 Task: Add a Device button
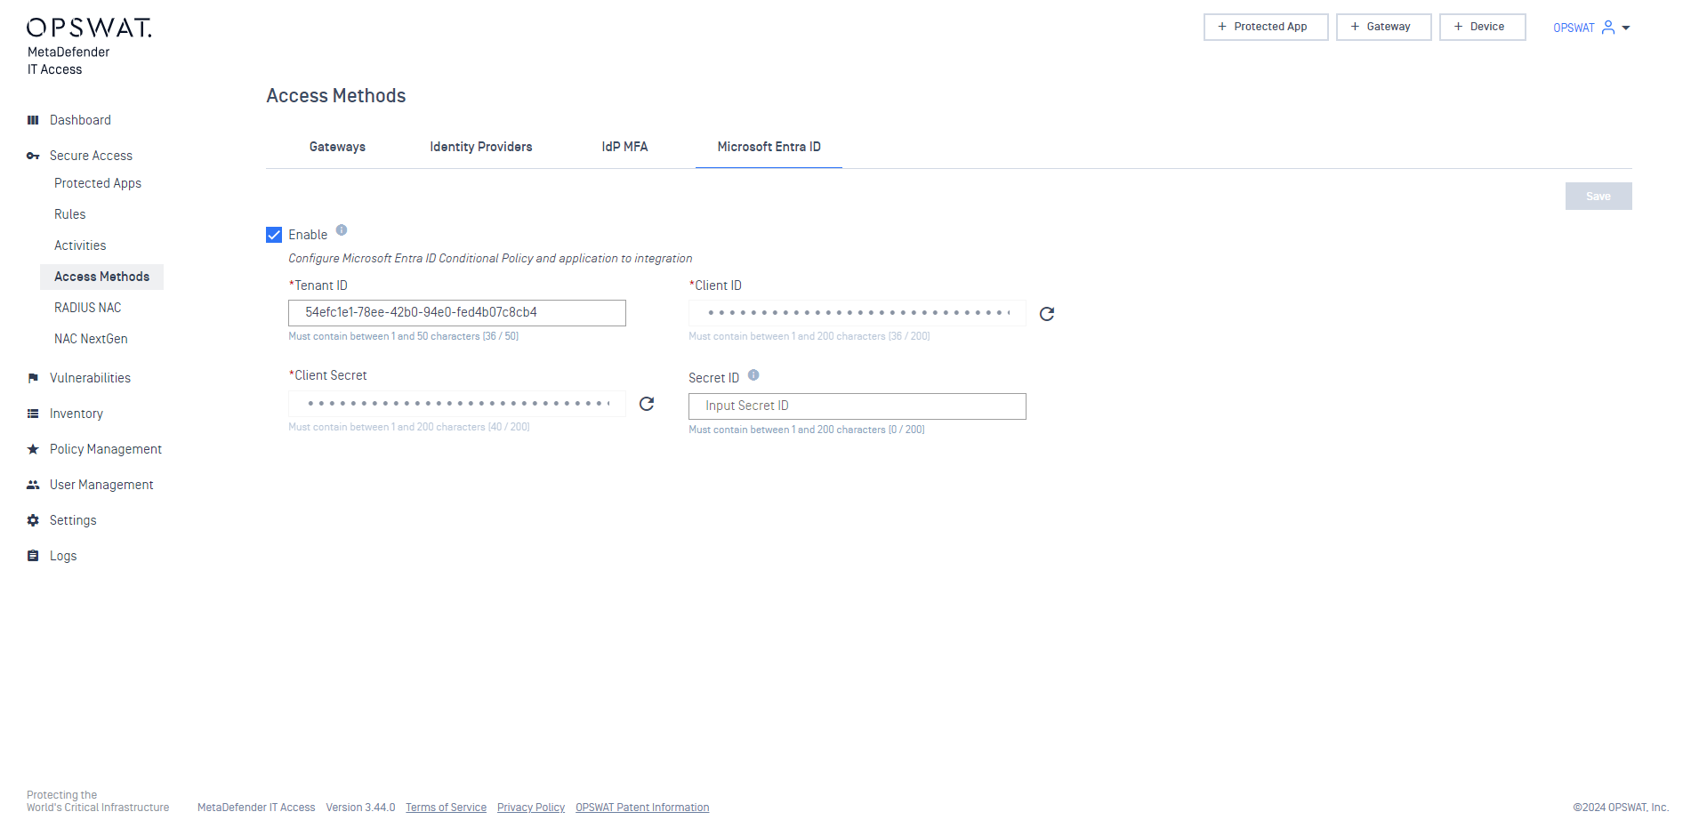click(x=1482, y=27)
